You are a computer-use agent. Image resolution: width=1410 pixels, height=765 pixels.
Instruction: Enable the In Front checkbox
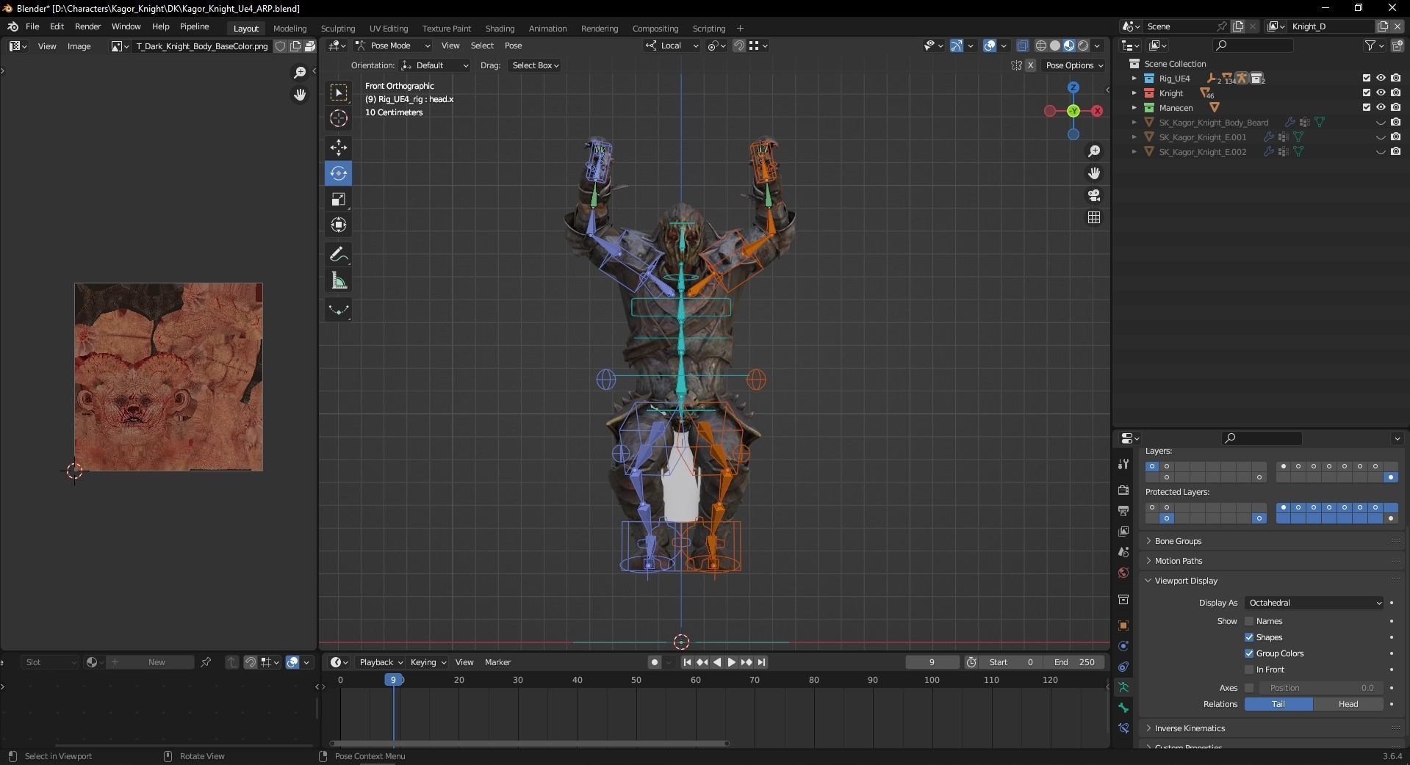tap(1249, 670)
